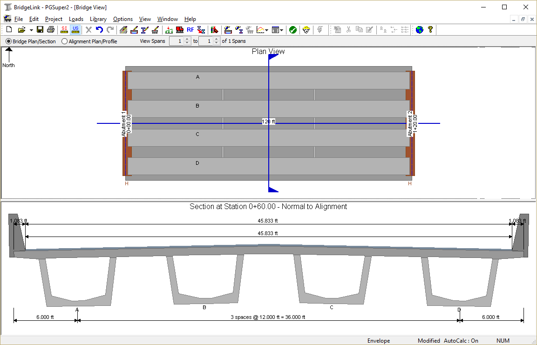Open the graph view dropdown arrow
The height and width of the screenshot is (345, 537).
click(x=266, y=30)
